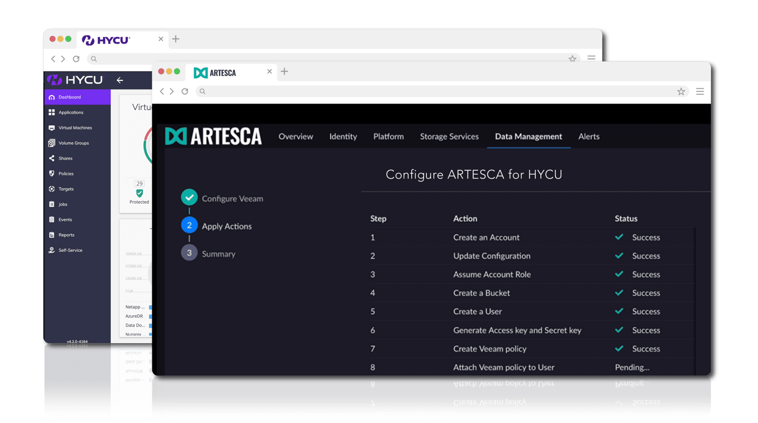Click the Shares icon in HYCU sidebar
Screen dimensions: 758x423
coord(52,158)
